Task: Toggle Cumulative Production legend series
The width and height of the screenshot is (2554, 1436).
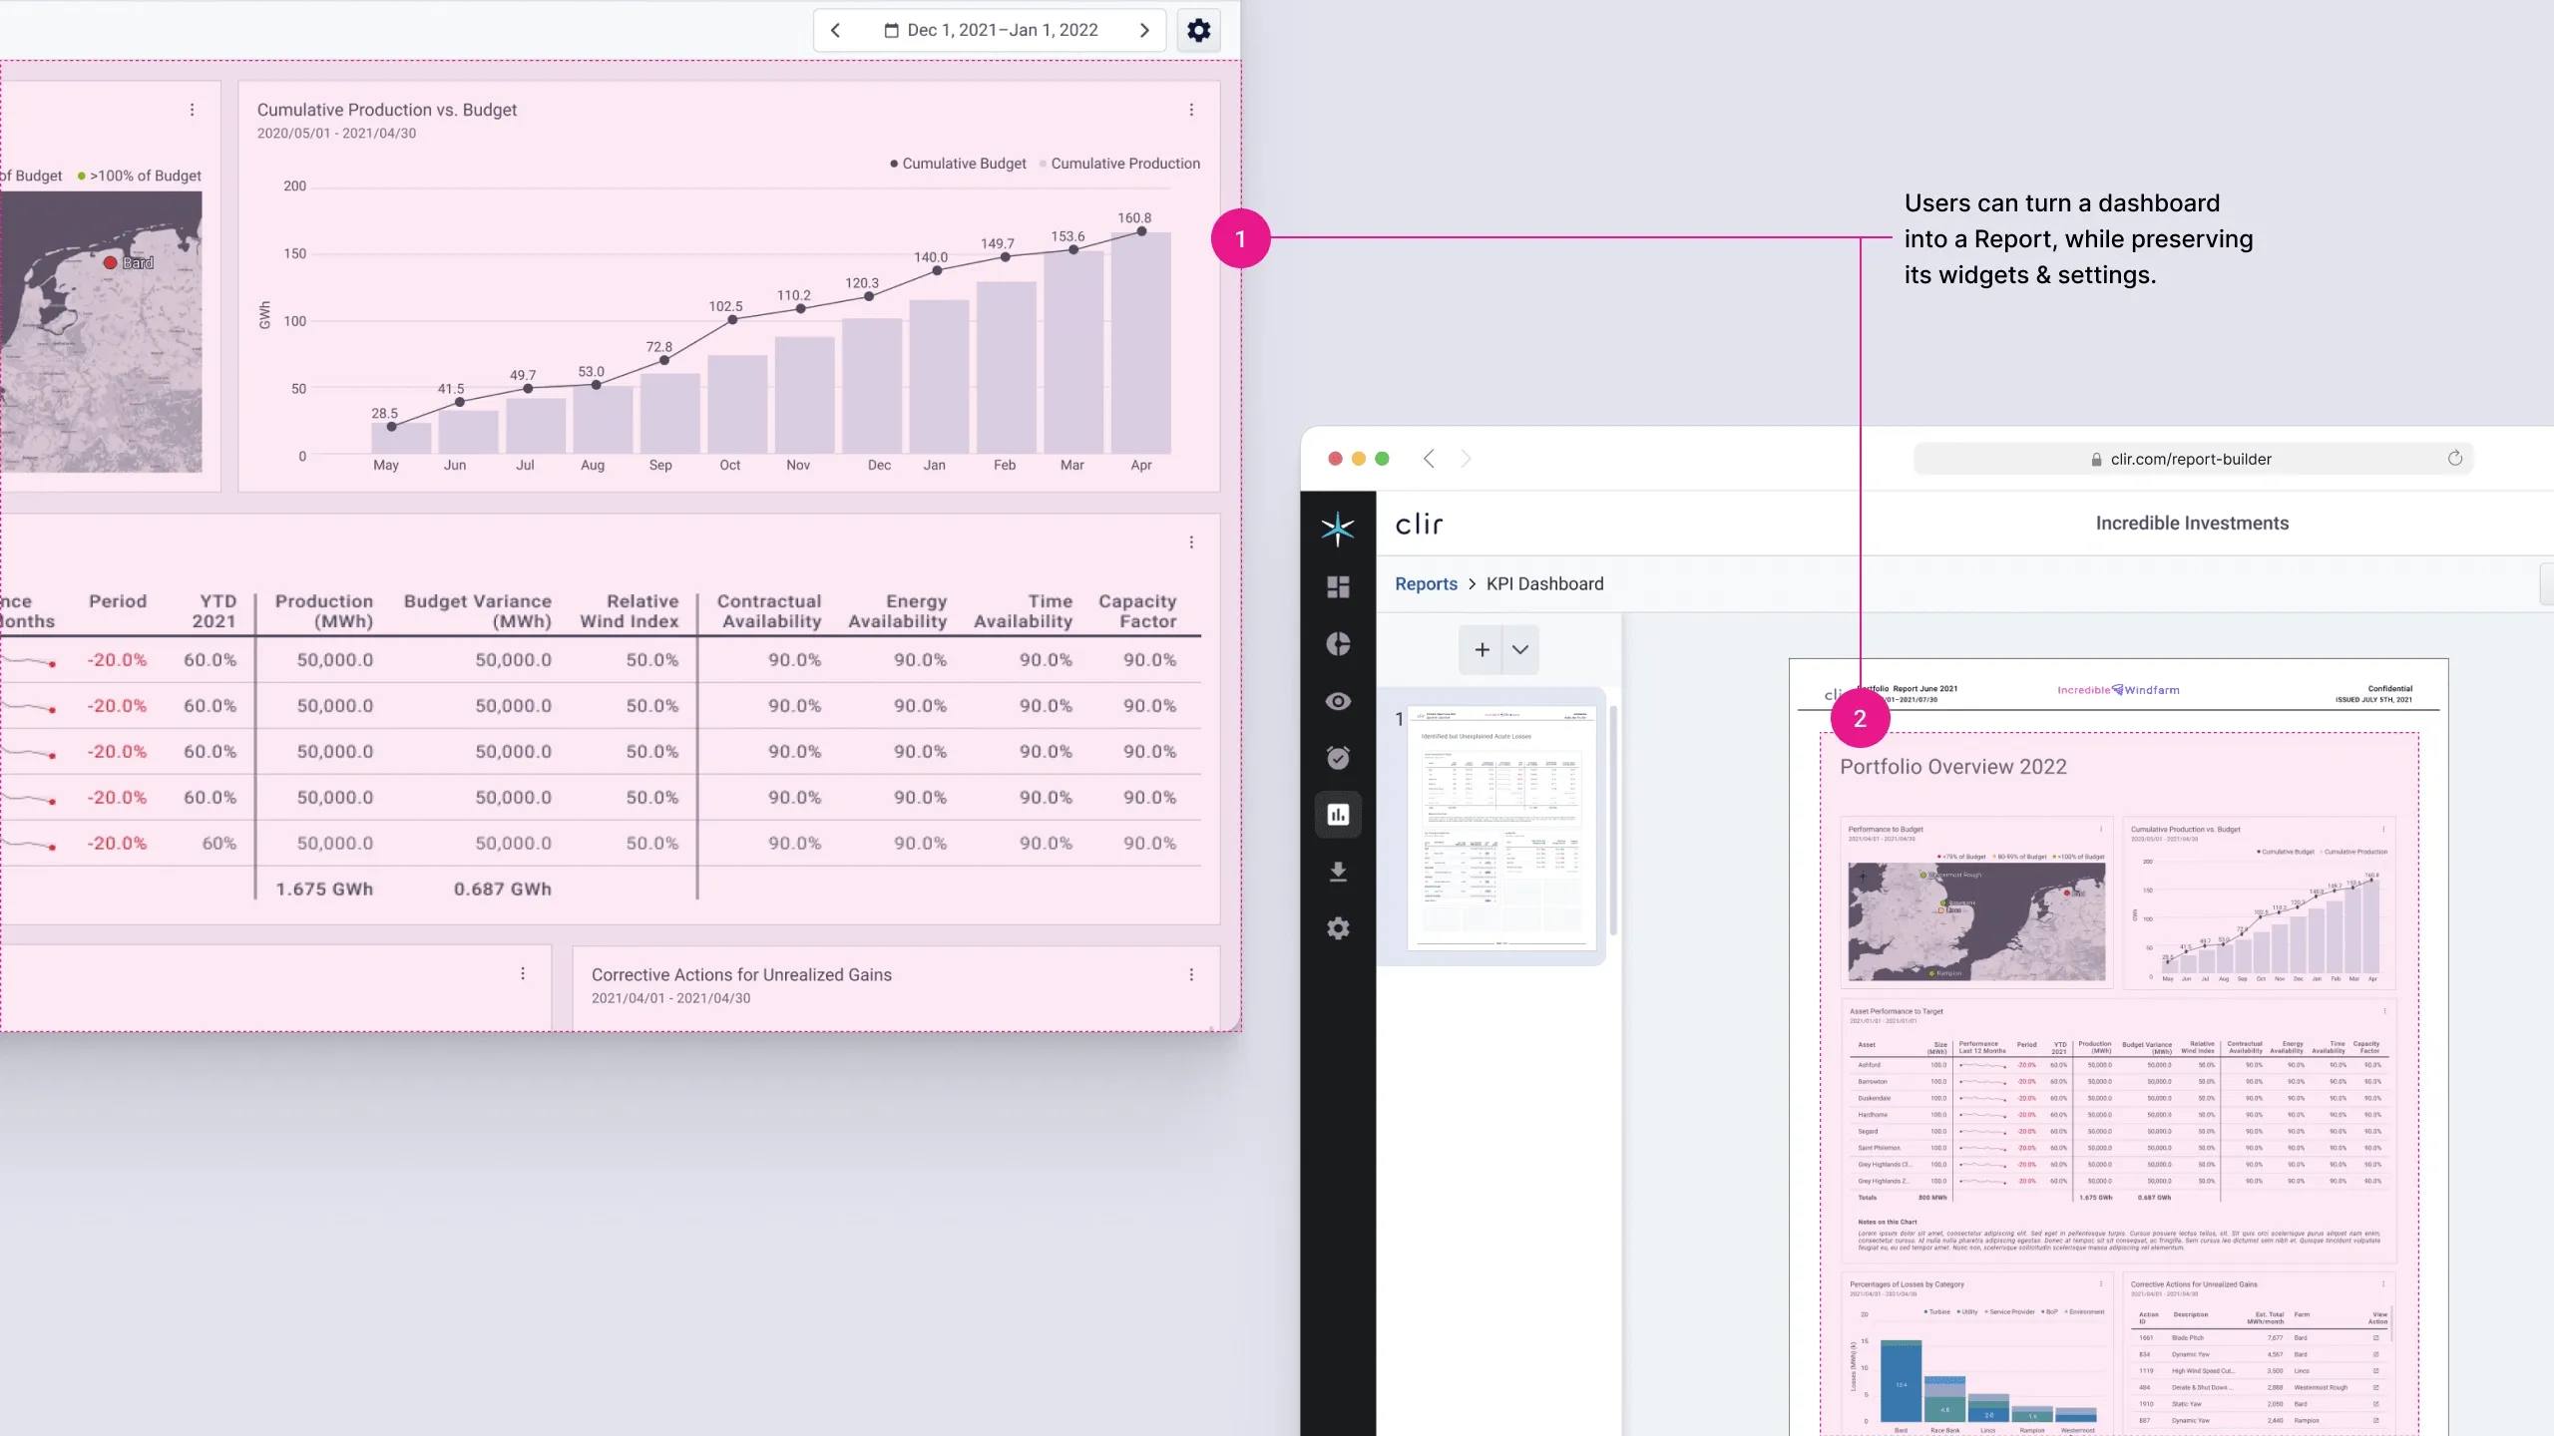Action: tap(1119, 164)
